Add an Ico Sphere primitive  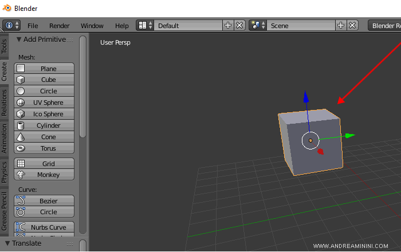[x=44, y=114]
